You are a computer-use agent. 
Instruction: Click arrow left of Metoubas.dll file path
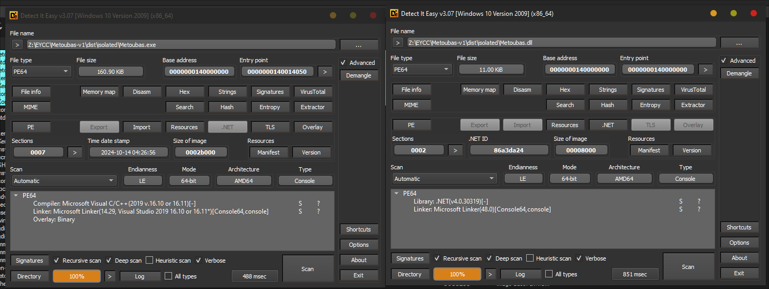click(397, 42)
